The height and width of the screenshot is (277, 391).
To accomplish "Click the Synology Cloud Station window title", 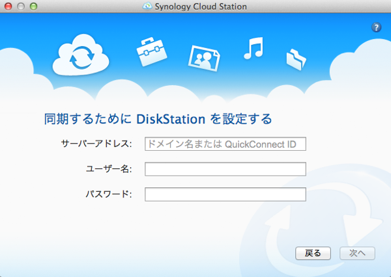I will pos(201,7).
